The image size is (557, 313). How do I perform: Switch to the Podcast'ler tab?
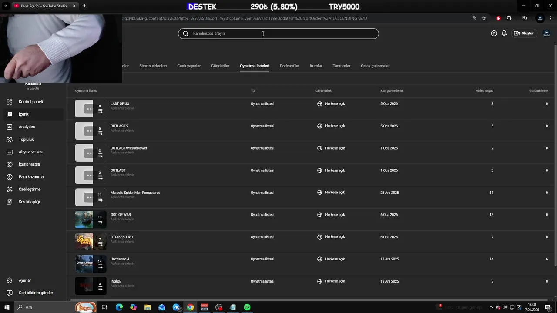(x=289, y=66)
